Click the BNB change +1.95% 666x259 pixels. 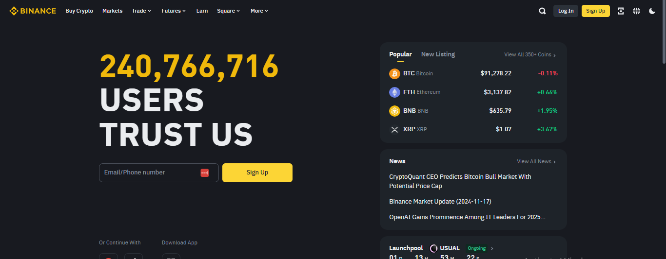[x=547, y=111]
